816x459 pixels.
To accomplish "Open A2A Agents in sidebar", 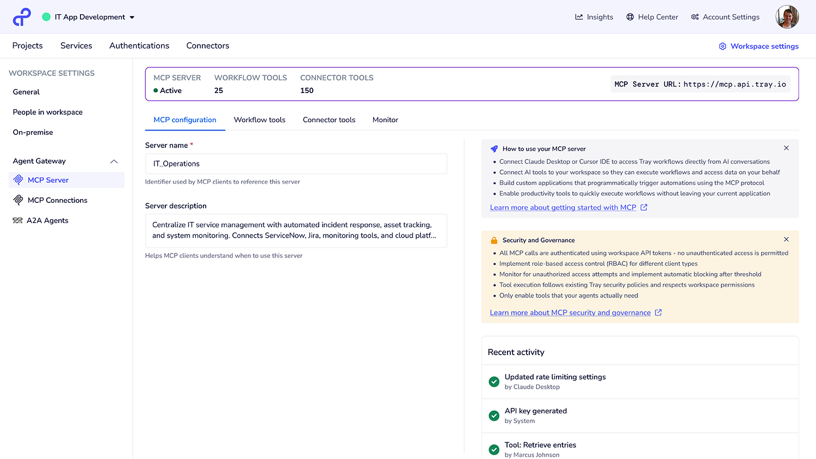I will tap(47, 220).
